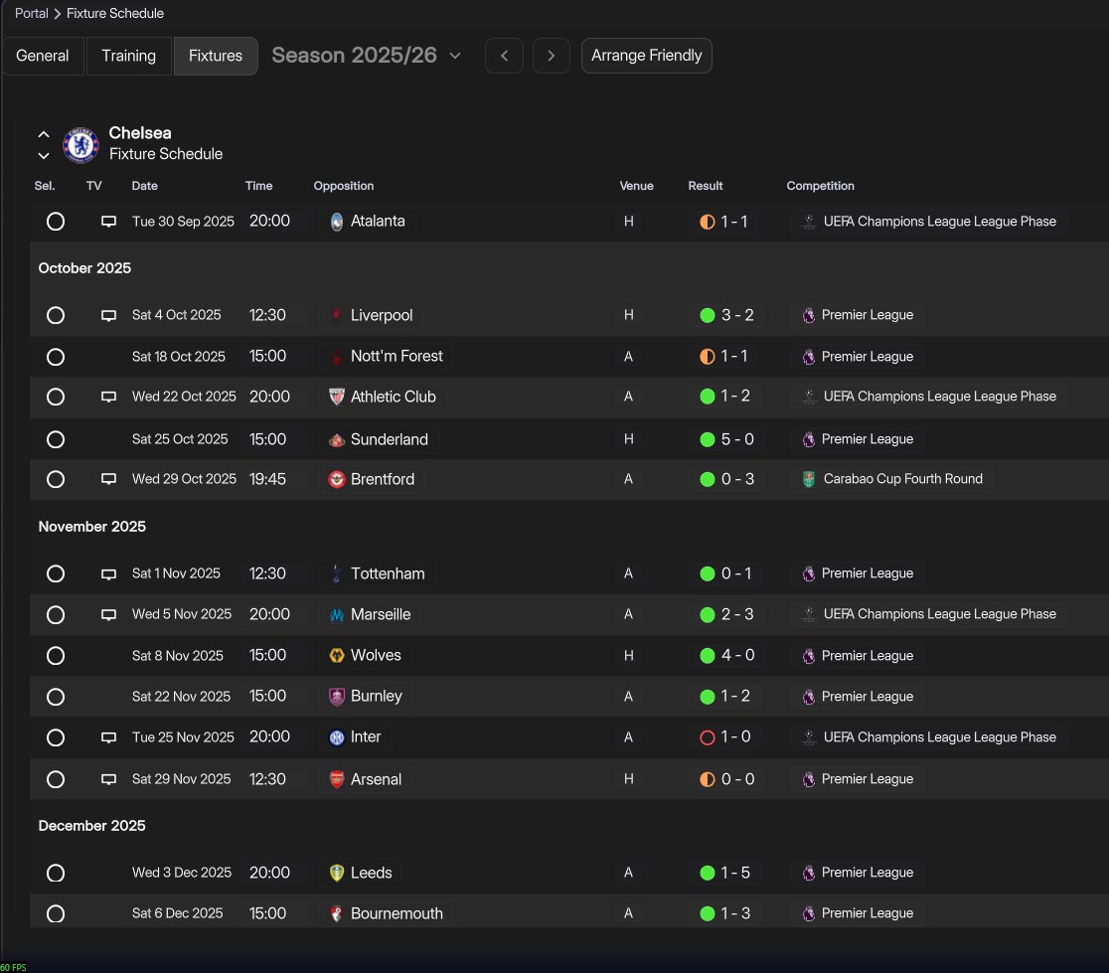Screen dimensions: 1109x973
Task: Go to the next season arrow
Action: click(552, 56)
